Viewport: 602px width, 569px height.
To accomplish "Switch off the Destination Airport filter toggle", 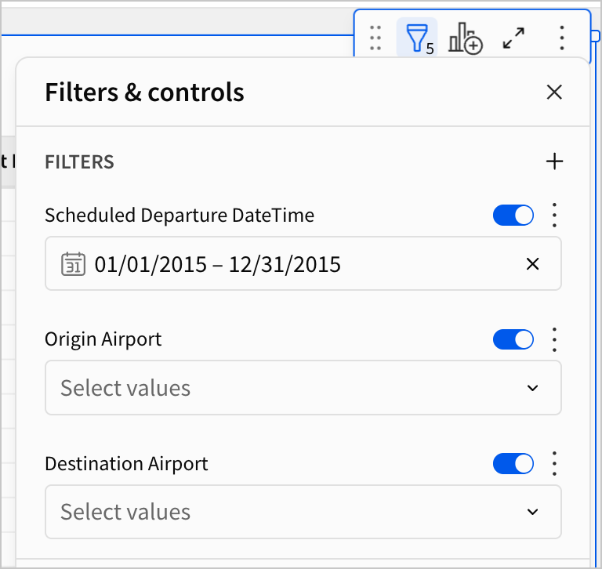I will 513,464.
